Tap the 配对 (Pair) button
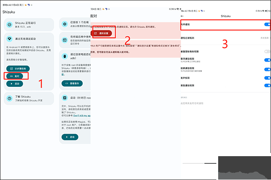The height and width of the screenshot is (180, 271). coord(17,76)
